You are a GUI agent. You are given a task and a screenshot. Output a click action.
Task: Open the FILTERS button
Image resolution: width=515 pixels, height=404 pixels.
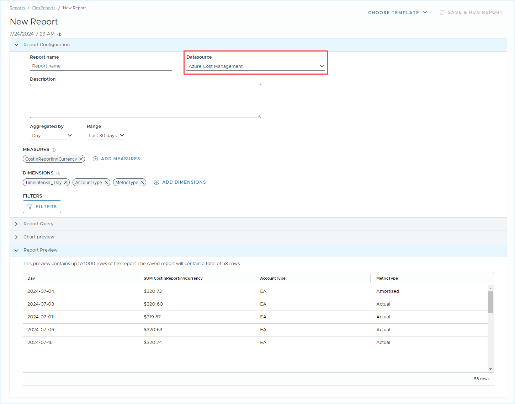pos(42,207)
